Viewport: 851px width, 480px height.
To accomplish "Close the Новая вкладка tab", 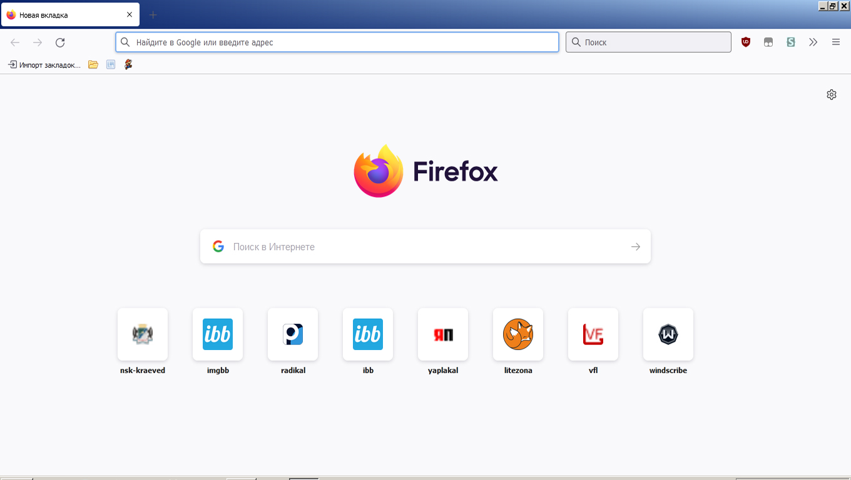I will tap(130, 14).
